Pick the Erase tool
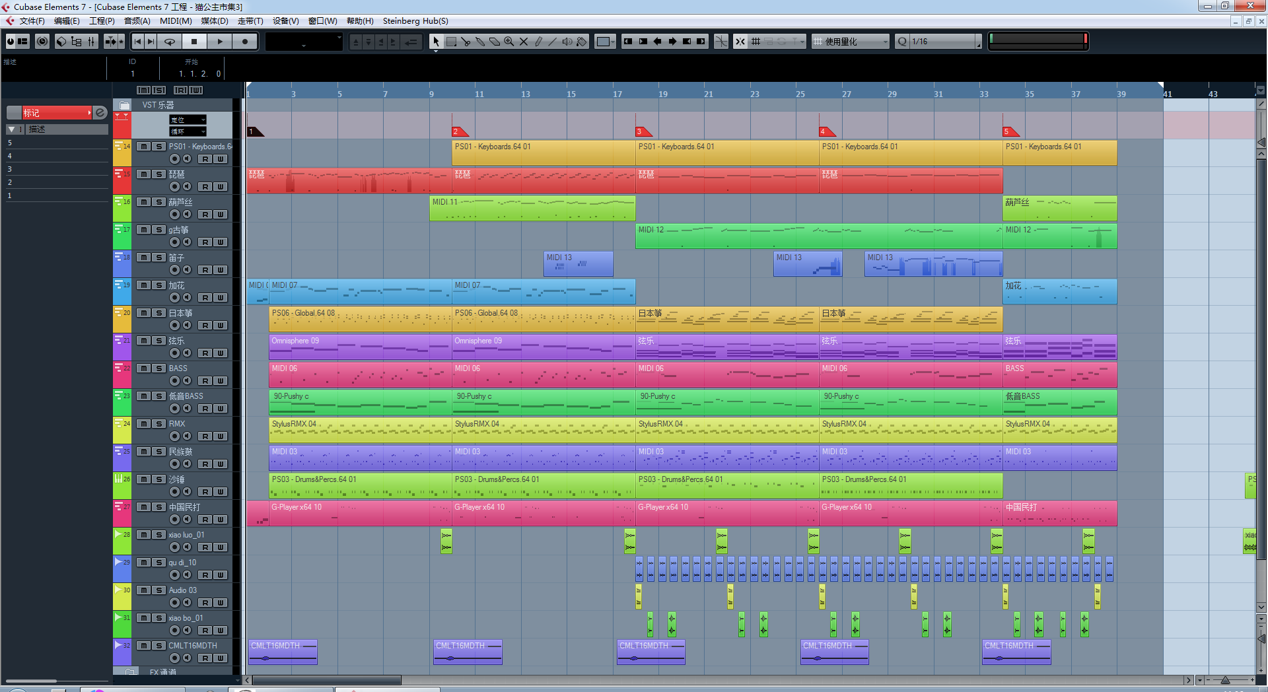Screen dimensions: 1268x692 point(495,42)
